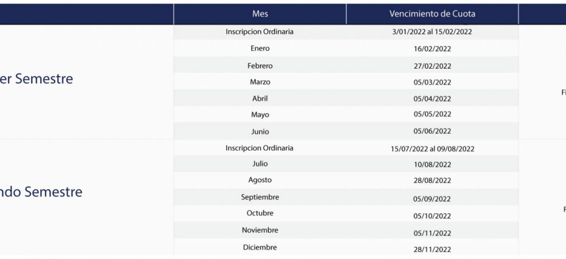Click the Junio row label
Image resolution: width=566 pixels, height=259 pixels.
coord(260,131)
